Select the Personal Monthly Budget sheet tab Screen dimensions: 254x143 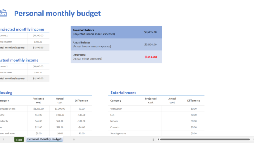tap(44, 139)
